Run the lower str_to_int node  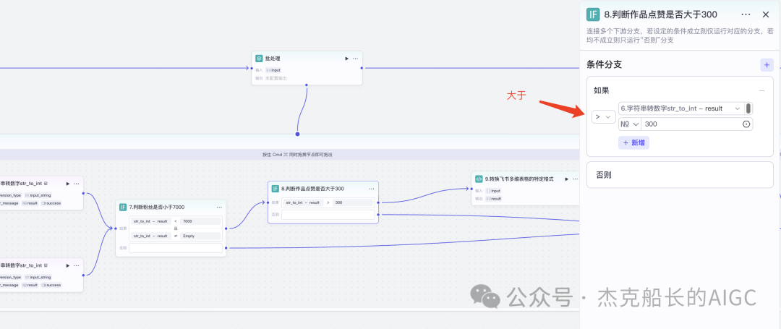pos(68,266)
